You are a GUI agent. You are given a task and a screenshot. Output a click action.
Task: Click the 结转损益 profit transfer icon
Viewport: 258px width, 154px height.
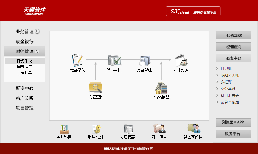pos(162,87)
